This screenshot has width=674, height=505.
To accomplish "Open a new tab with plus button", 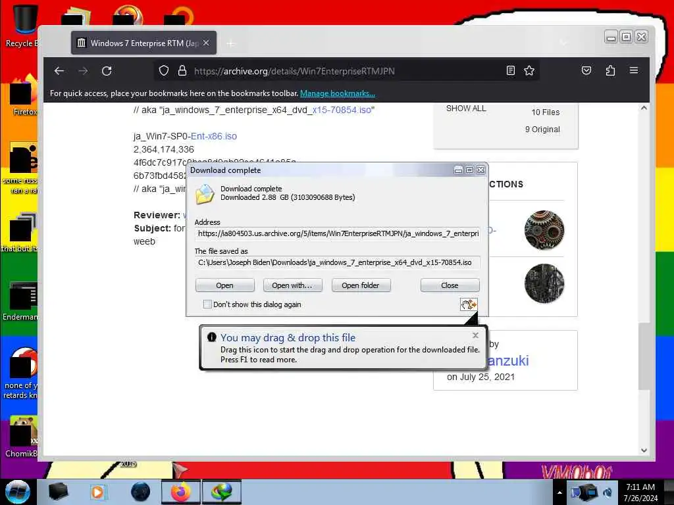I will [231, 43].
